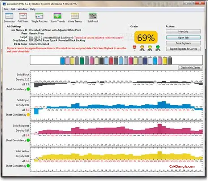The image size is (208, 181).
Task: Click the red grade indicator light
Action: 134,47
